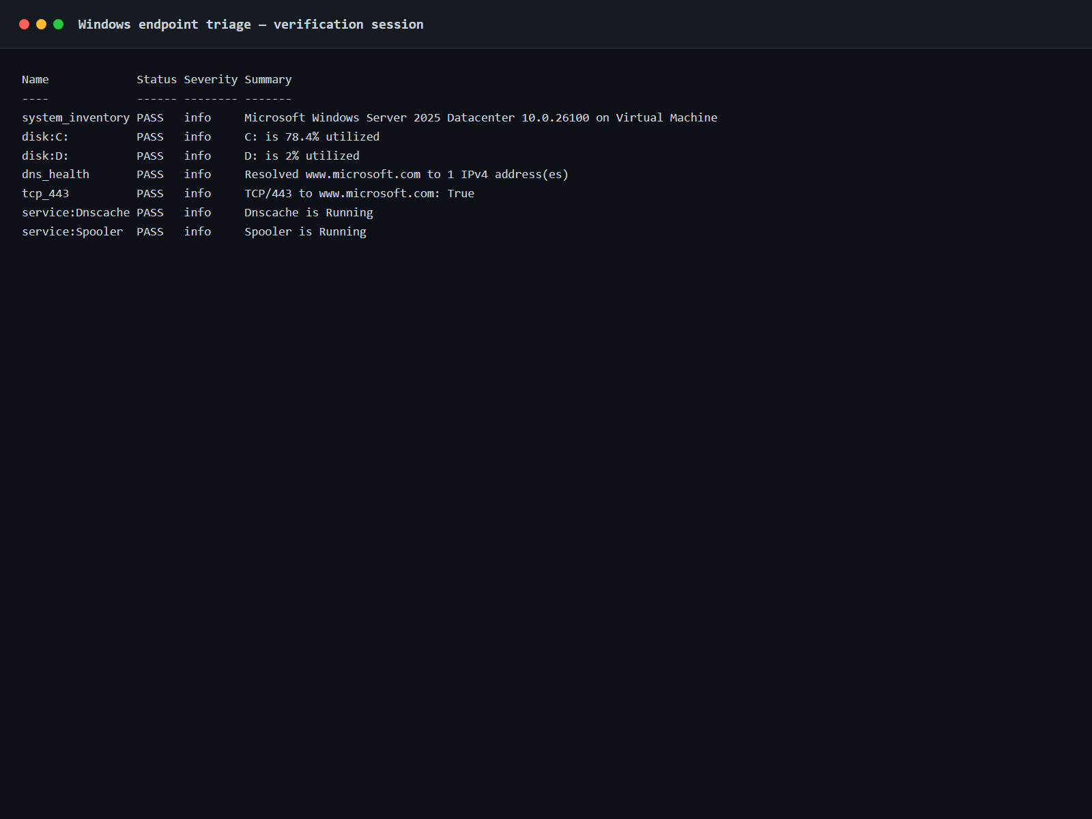Viewport: 1092px width, 819px height.
Task: Click 'Spooler is Running' summary
Action: point(305,232)
